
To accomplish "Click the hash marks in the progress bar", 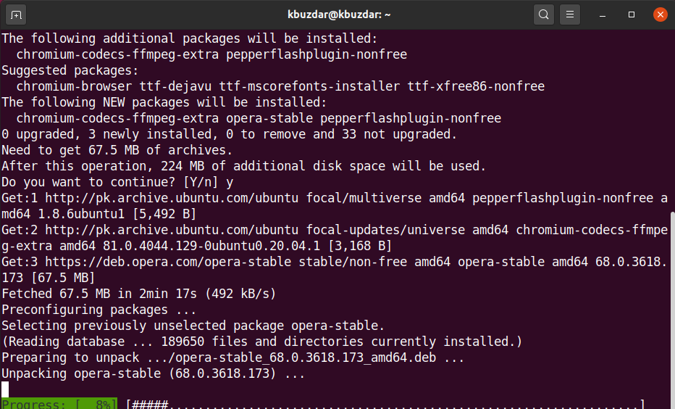I will click(x=150, y=404).
